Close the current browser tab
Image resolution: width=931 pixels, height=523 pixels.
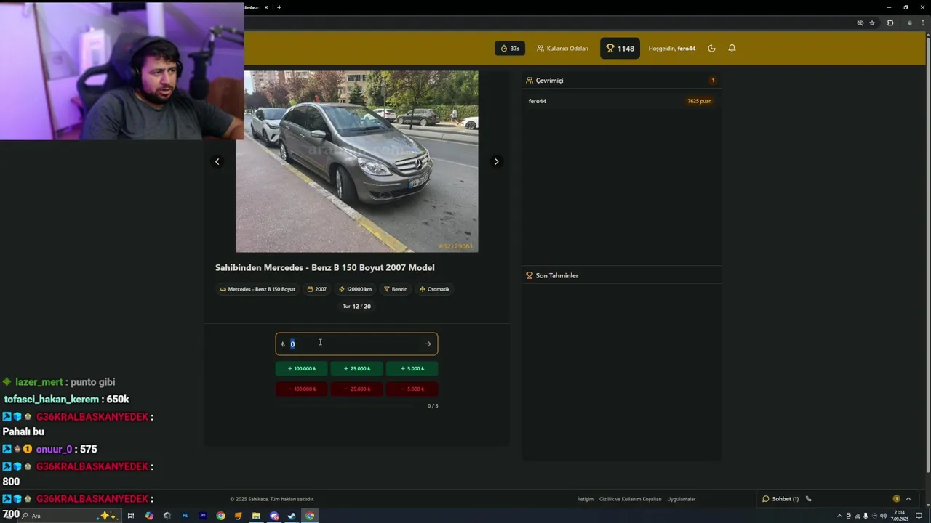pos(266,7)
